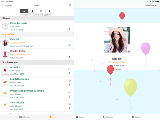This screenshot has width=160, height=120.
Task: Click the j-32 countdown label
Action: [x=69, y=104]
